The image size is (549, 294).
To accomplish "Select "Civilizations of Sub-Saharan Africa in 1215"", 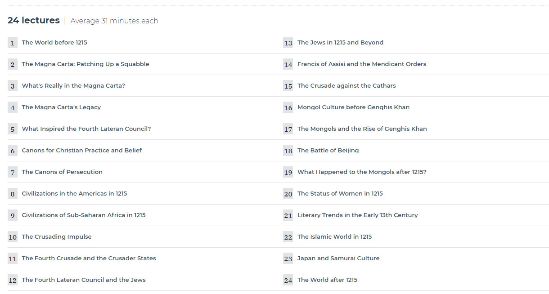I will tap(84, 215).
